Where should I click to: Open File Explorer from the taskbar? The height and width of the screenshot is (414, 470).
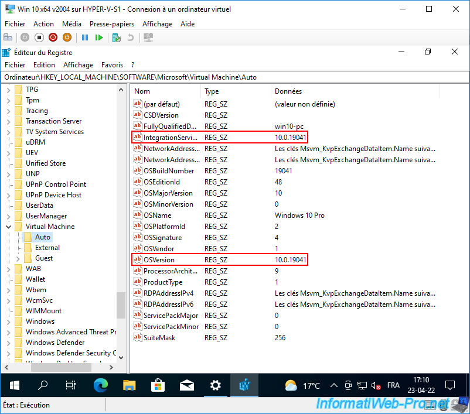129,385
